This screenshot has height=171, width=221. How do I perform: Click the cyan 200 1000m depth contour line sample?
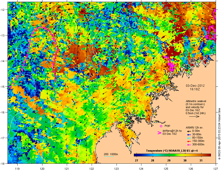point(109,156)
